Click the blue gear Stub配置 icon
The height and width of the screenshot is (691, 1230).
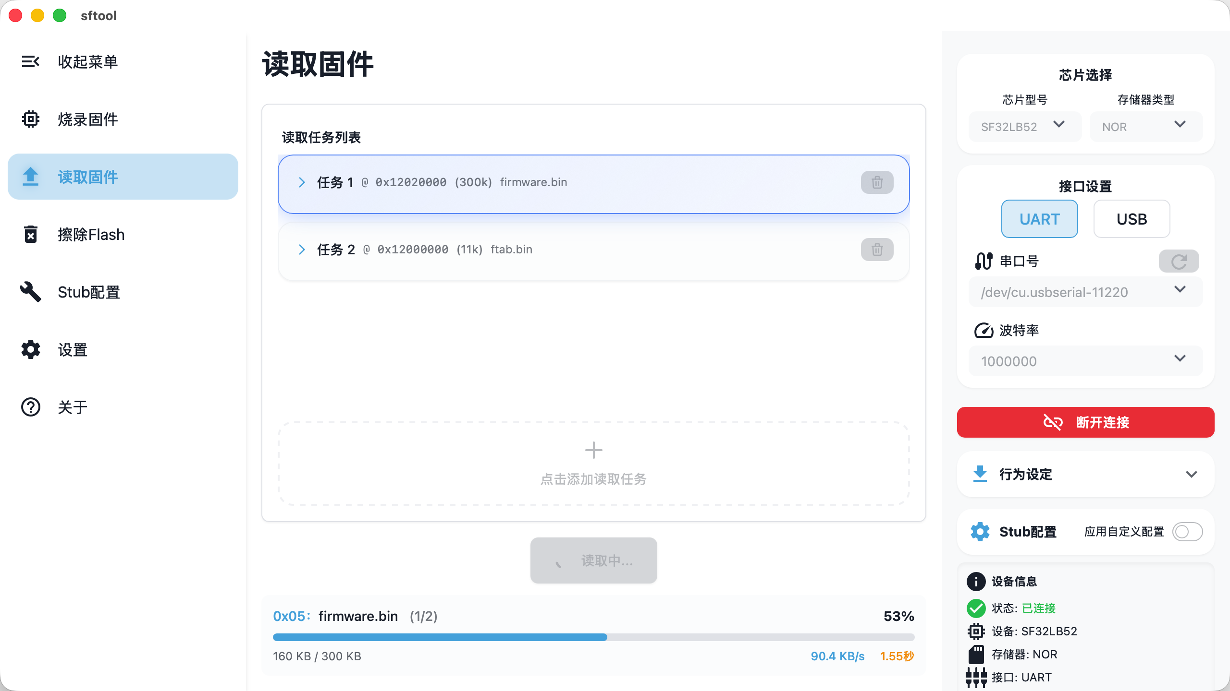[980, 532]
